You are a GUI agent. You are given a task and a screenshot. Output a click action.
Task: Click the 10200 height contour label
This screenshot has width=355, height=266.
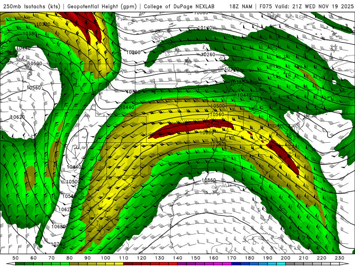134,52
